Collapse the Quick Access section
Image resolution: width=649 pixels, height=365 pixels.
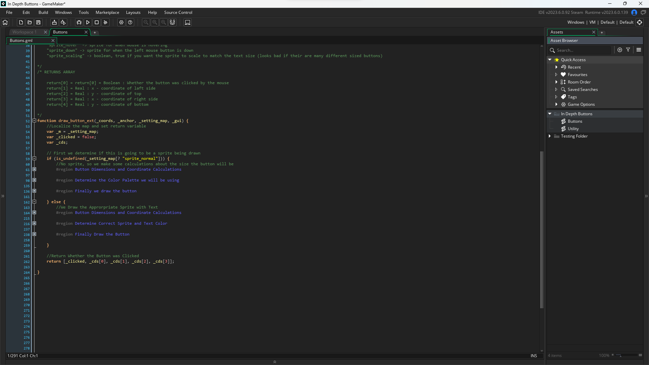tap(550, 59)
